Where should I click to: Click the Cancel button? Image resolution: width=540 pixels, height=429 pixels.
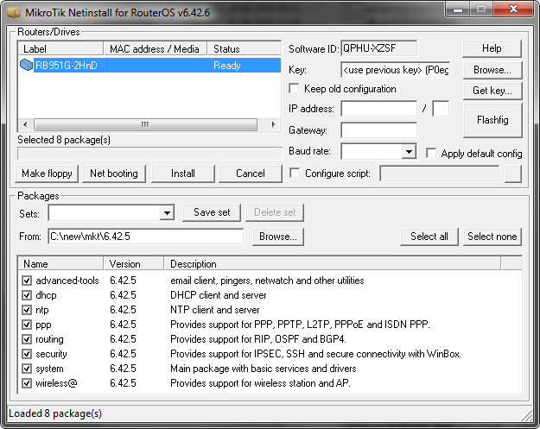(251, 173)
